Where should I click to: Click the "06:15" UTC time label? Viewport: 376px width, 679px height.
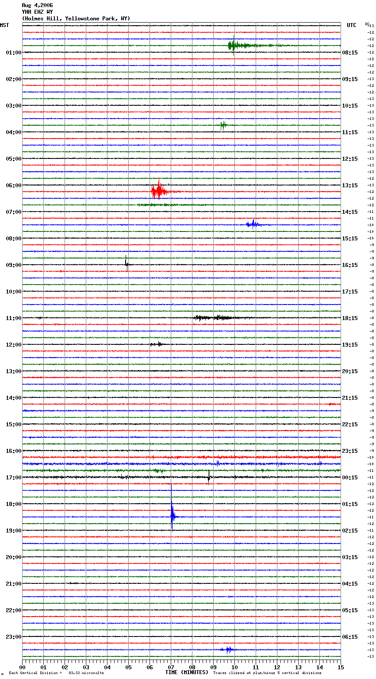tap(350, 637)
